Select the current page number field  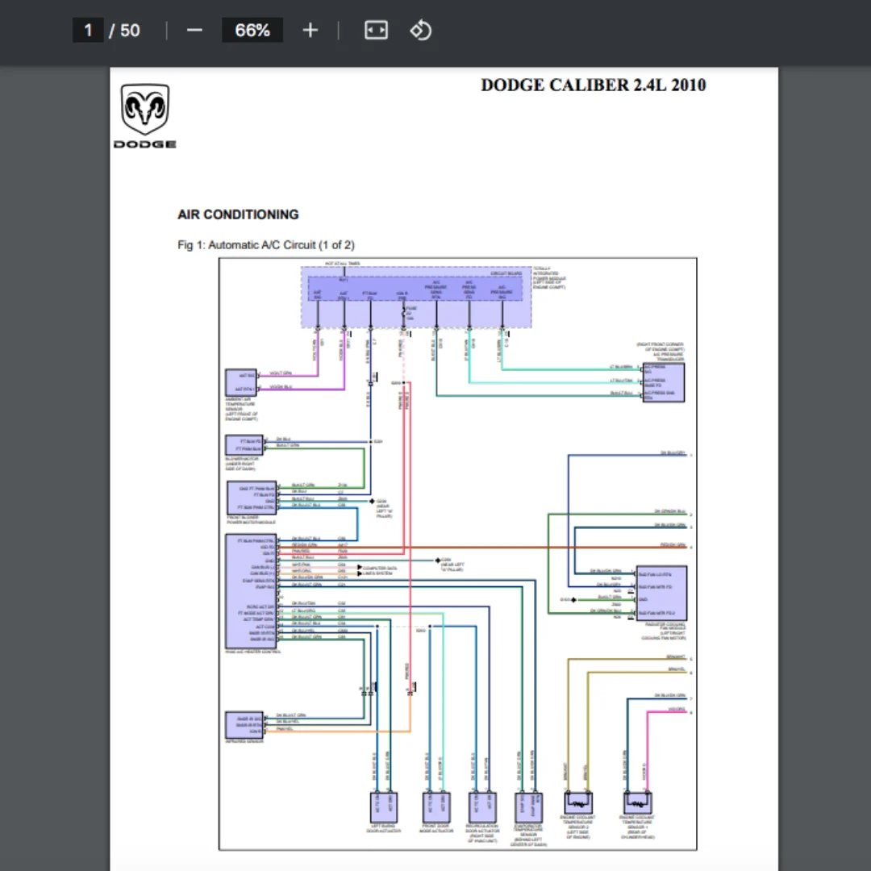pyautogui.click(x=88, y=31)
